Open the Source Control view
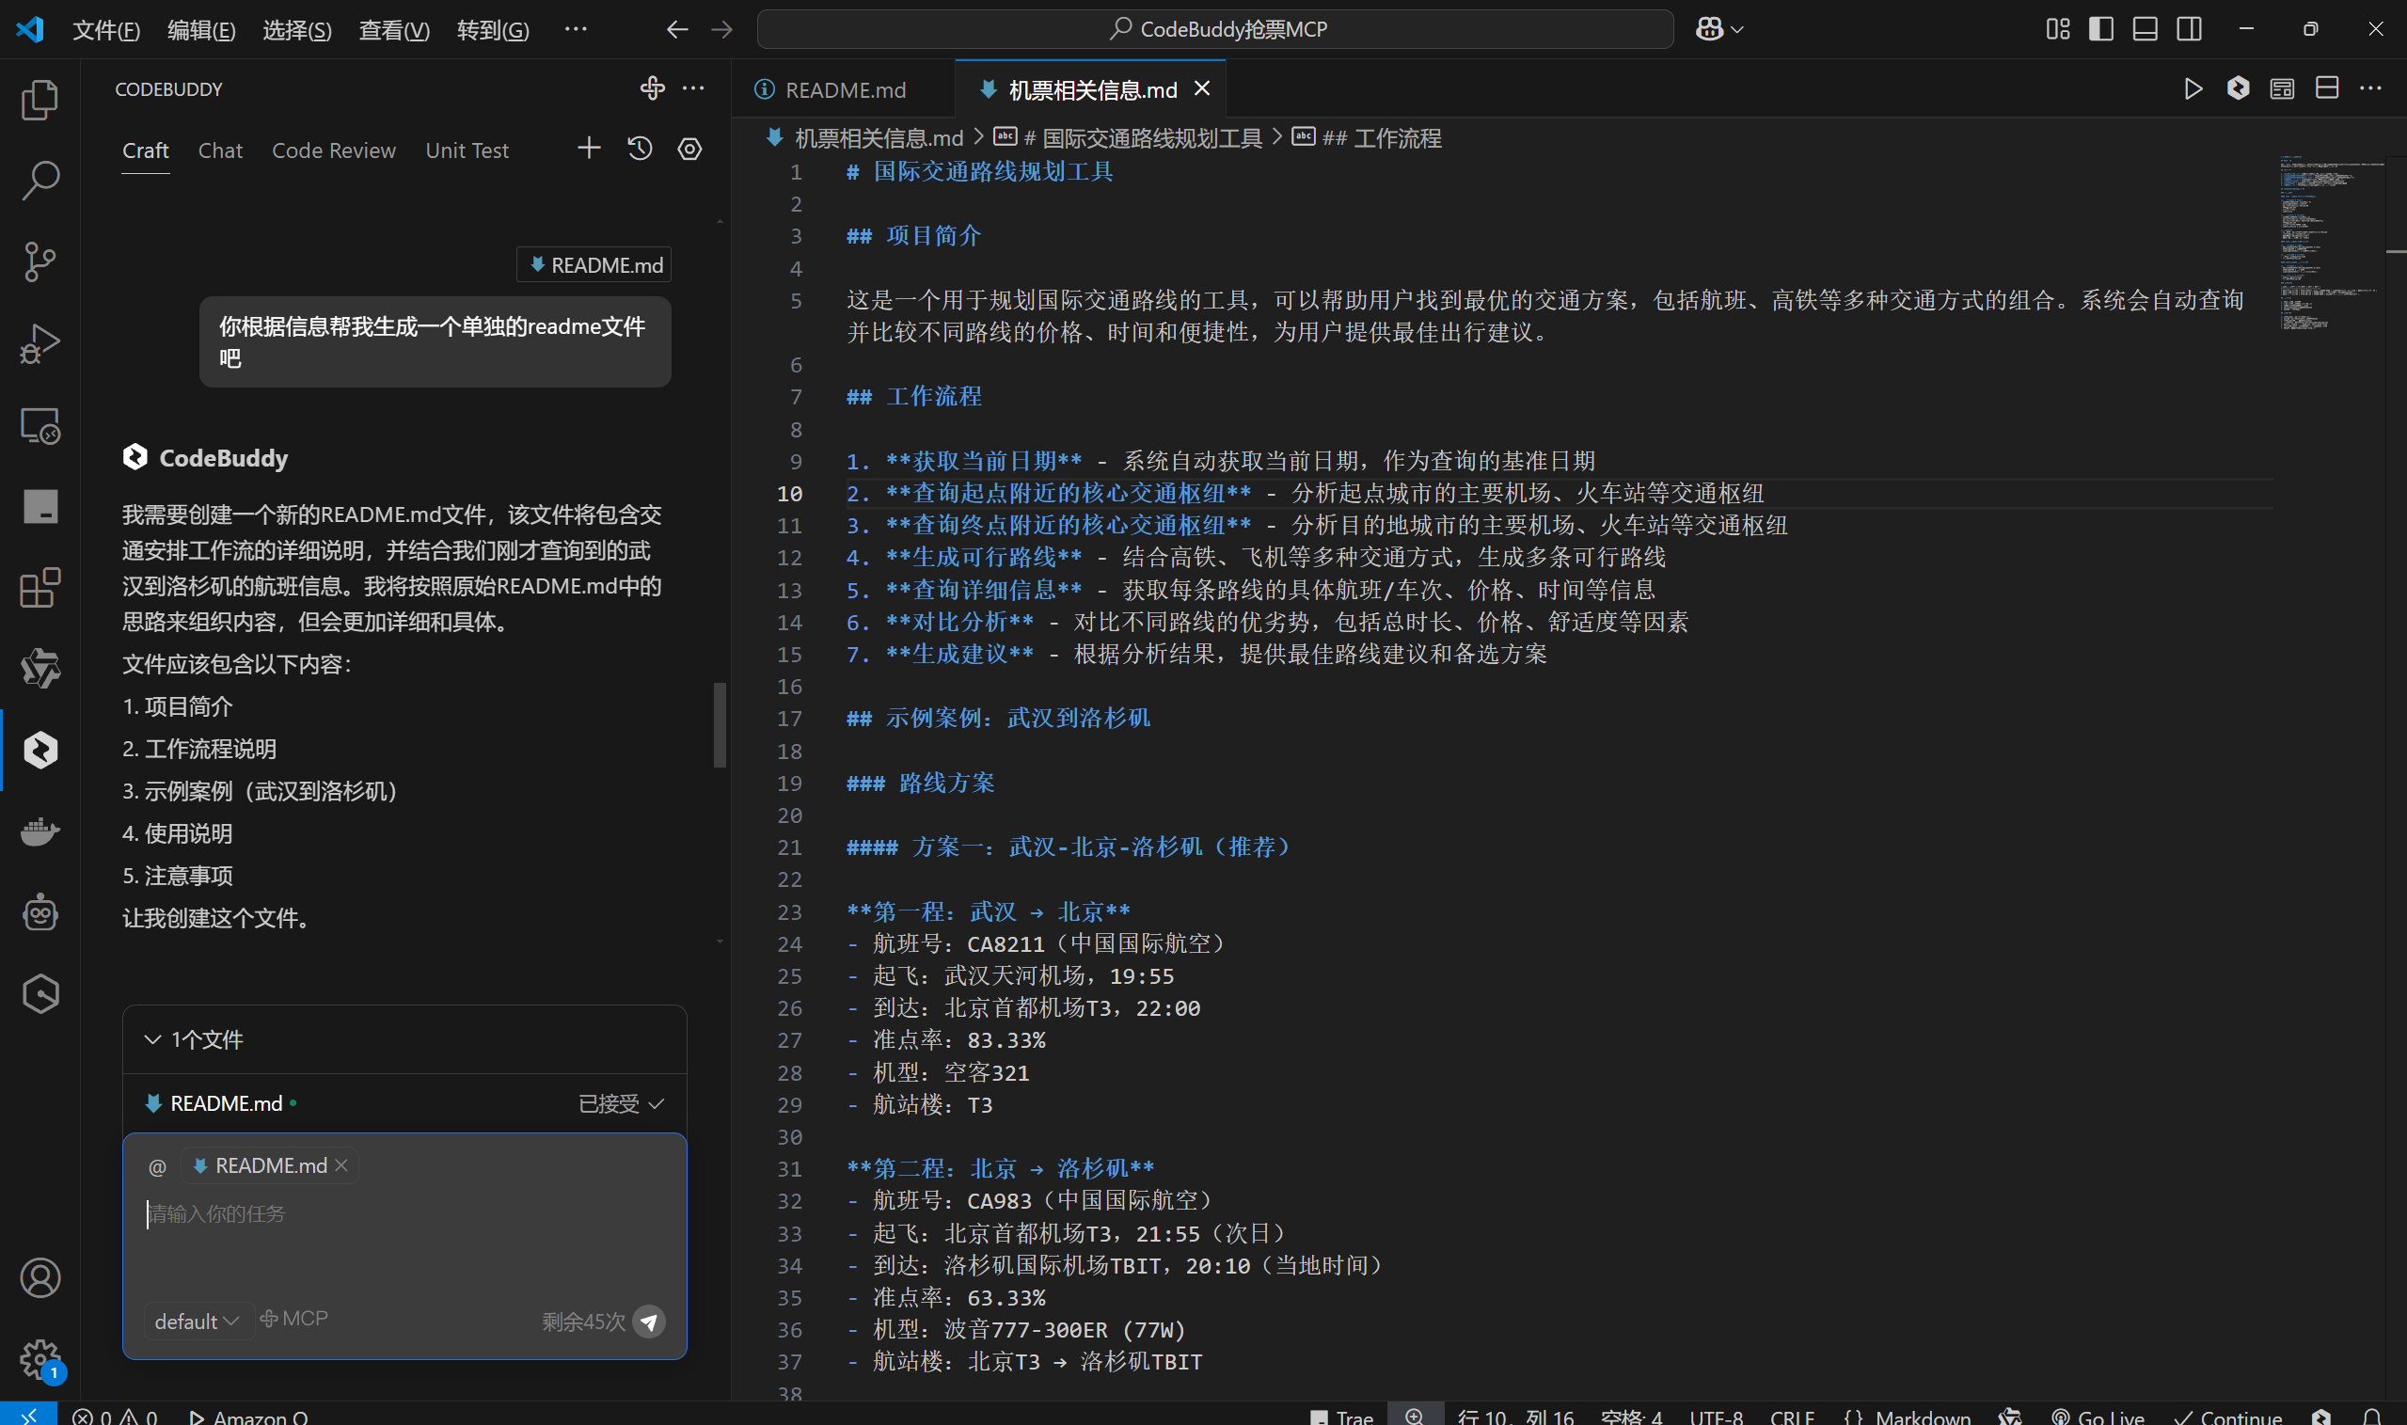 coord(40,261)
